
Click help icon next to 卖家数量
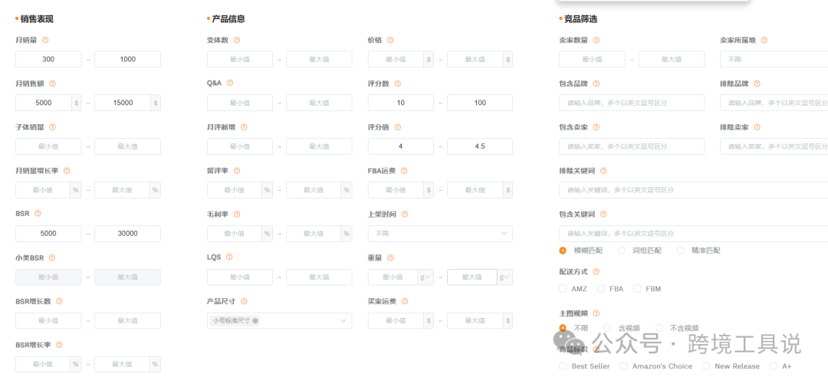pos(596,40)
